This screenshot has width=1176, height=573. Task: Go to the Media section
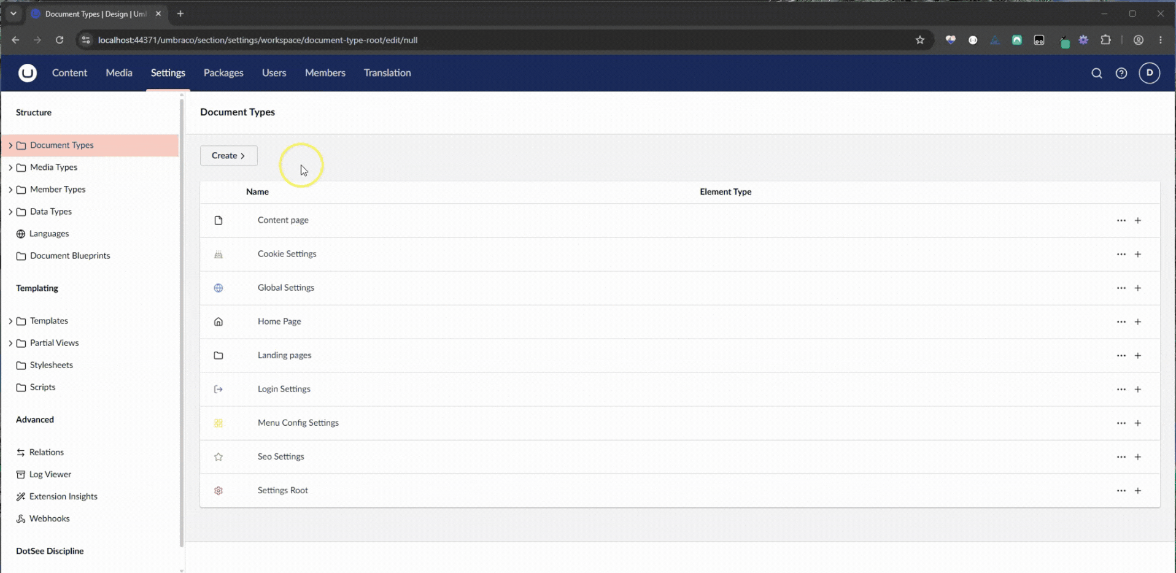coord(119,73)
